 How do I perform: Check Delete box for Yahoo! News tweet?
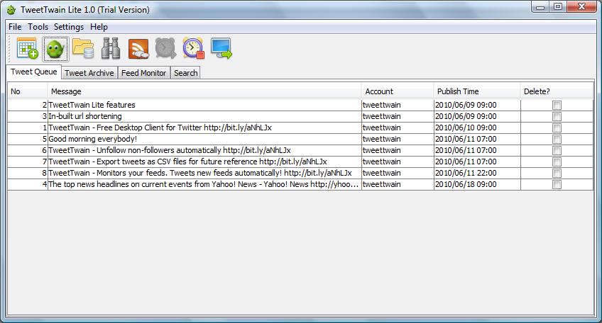[557, 184]
